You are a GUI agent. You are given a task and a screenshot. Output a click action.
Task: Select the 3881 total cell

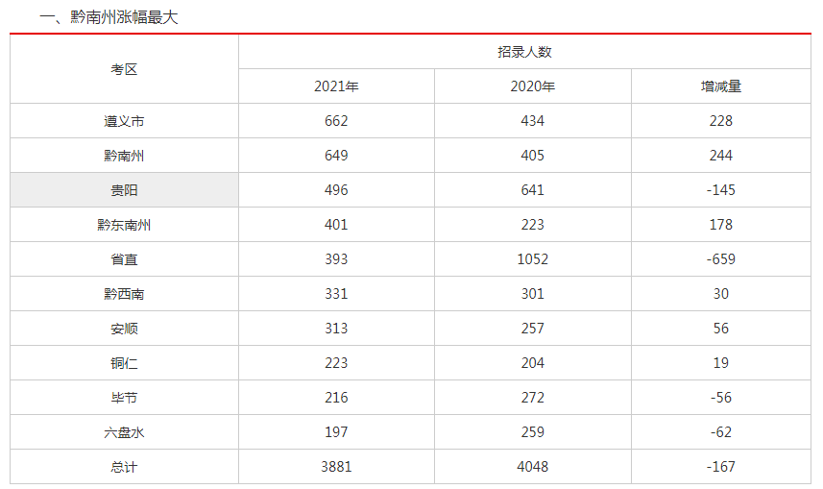click(336, 467)
